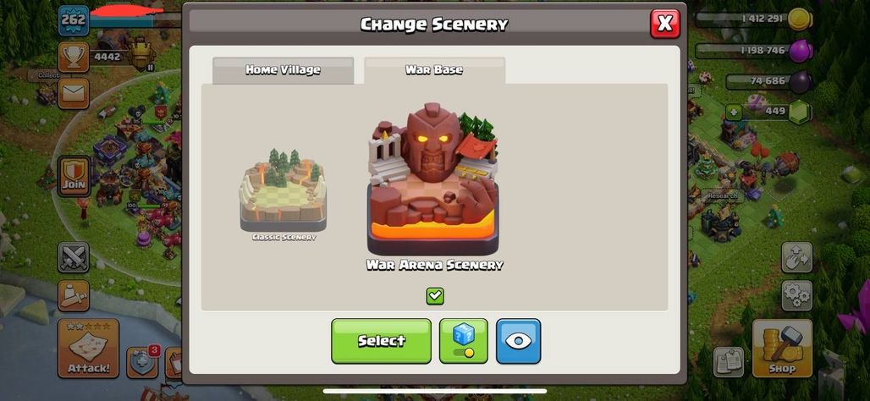870x401 pixels.
Task: Open the Attack! map button
Action: (88, 348)
